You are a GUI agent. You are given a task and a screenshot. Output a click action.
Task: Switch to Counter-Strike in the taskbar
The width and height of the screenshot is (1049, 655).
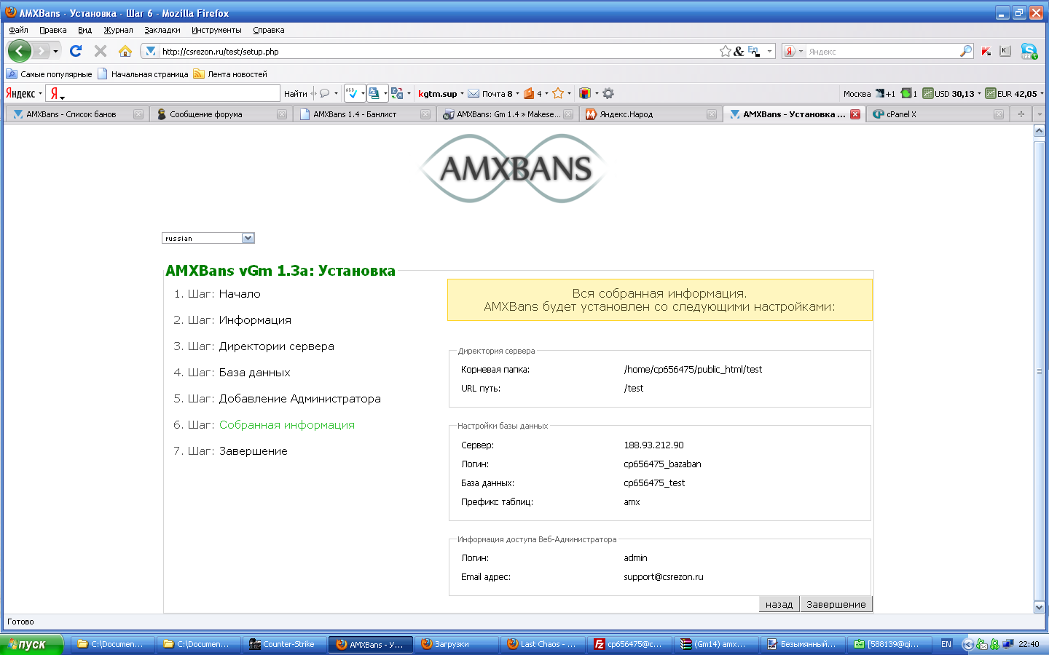[x=284, y=644]
